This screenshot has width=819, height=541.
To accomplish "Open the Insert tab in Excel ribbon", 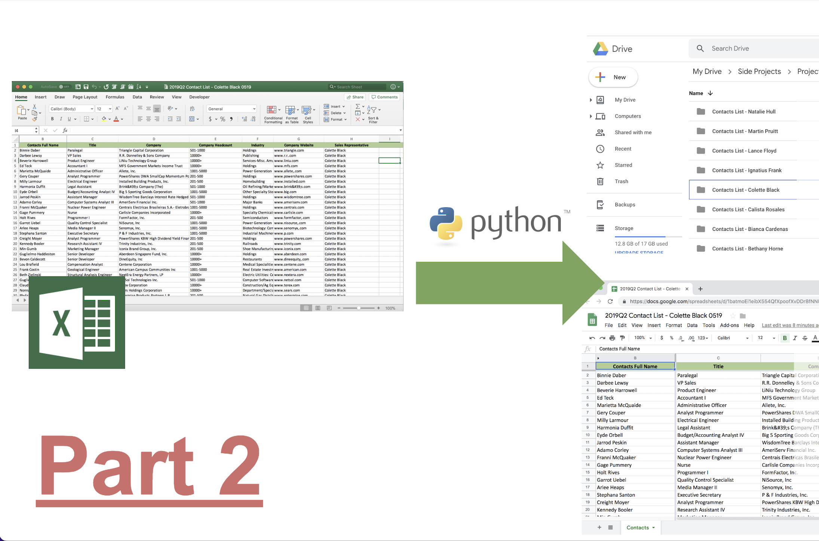I will (x=40, y=97).
